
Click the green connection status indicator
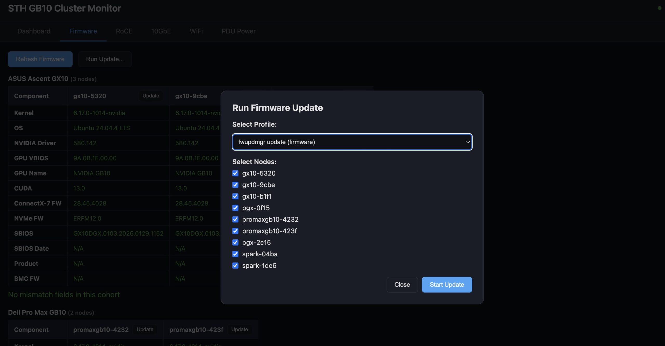[659, 8]
